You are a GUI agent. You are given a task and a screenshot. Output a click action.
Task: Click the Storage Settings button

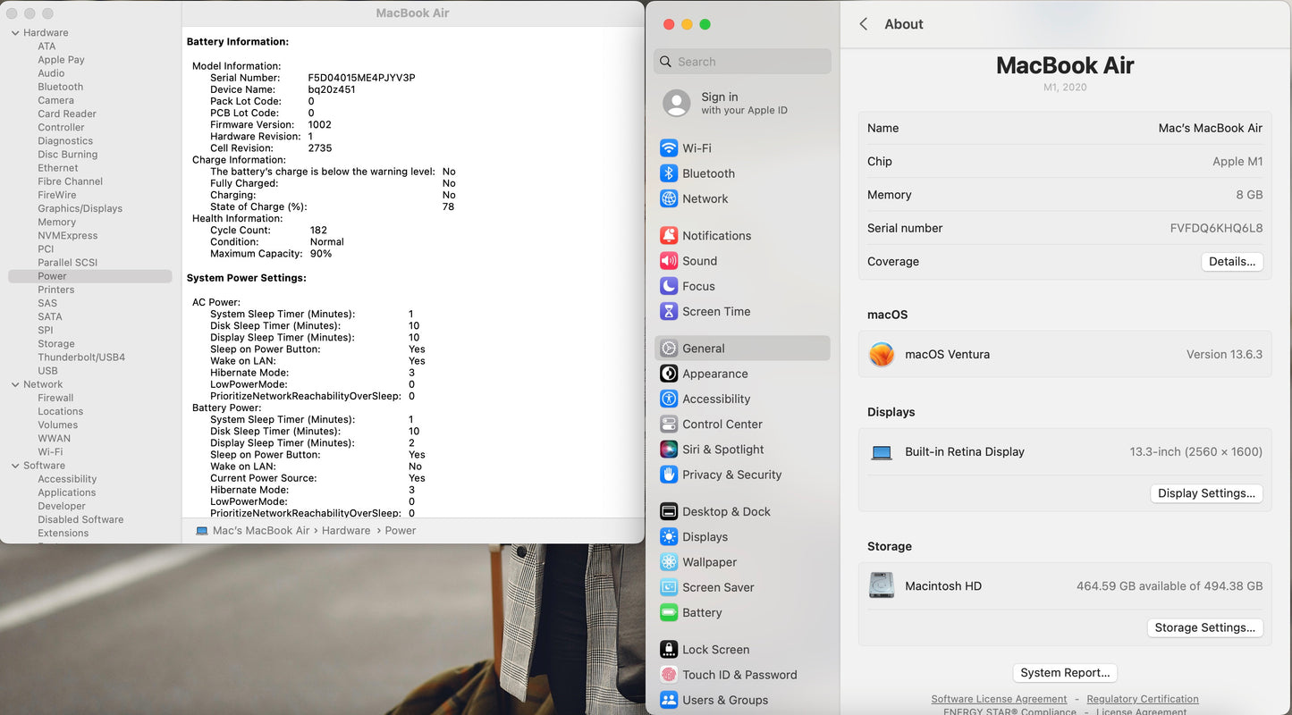point(1204,627)
